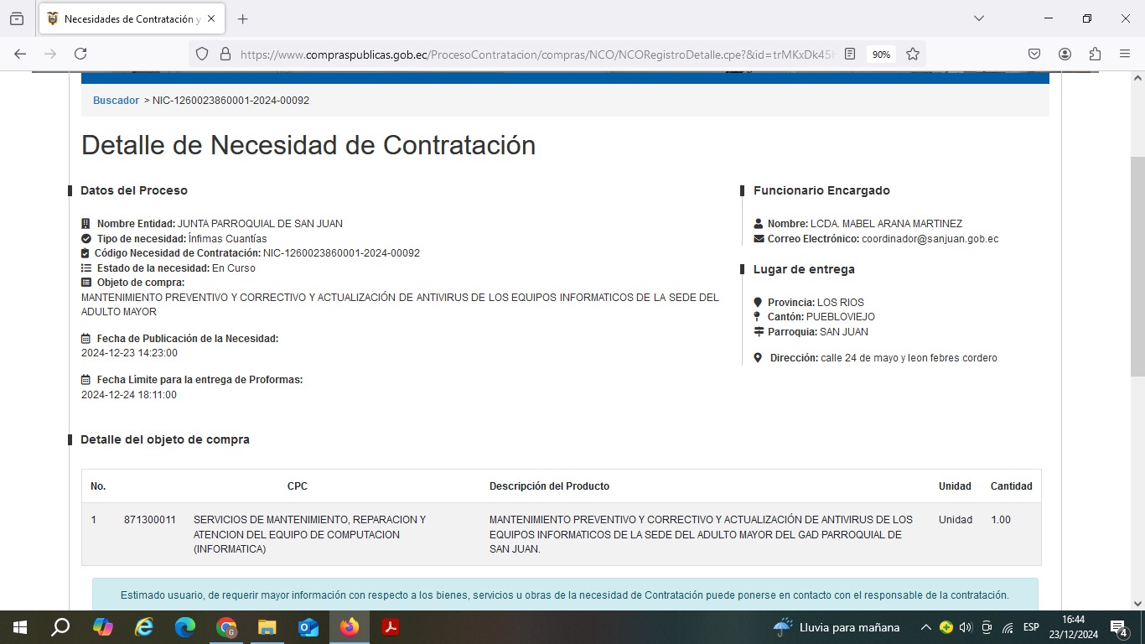
Task: Open Adobe Acrobat from the taskbar
Action: coord(390,627)
